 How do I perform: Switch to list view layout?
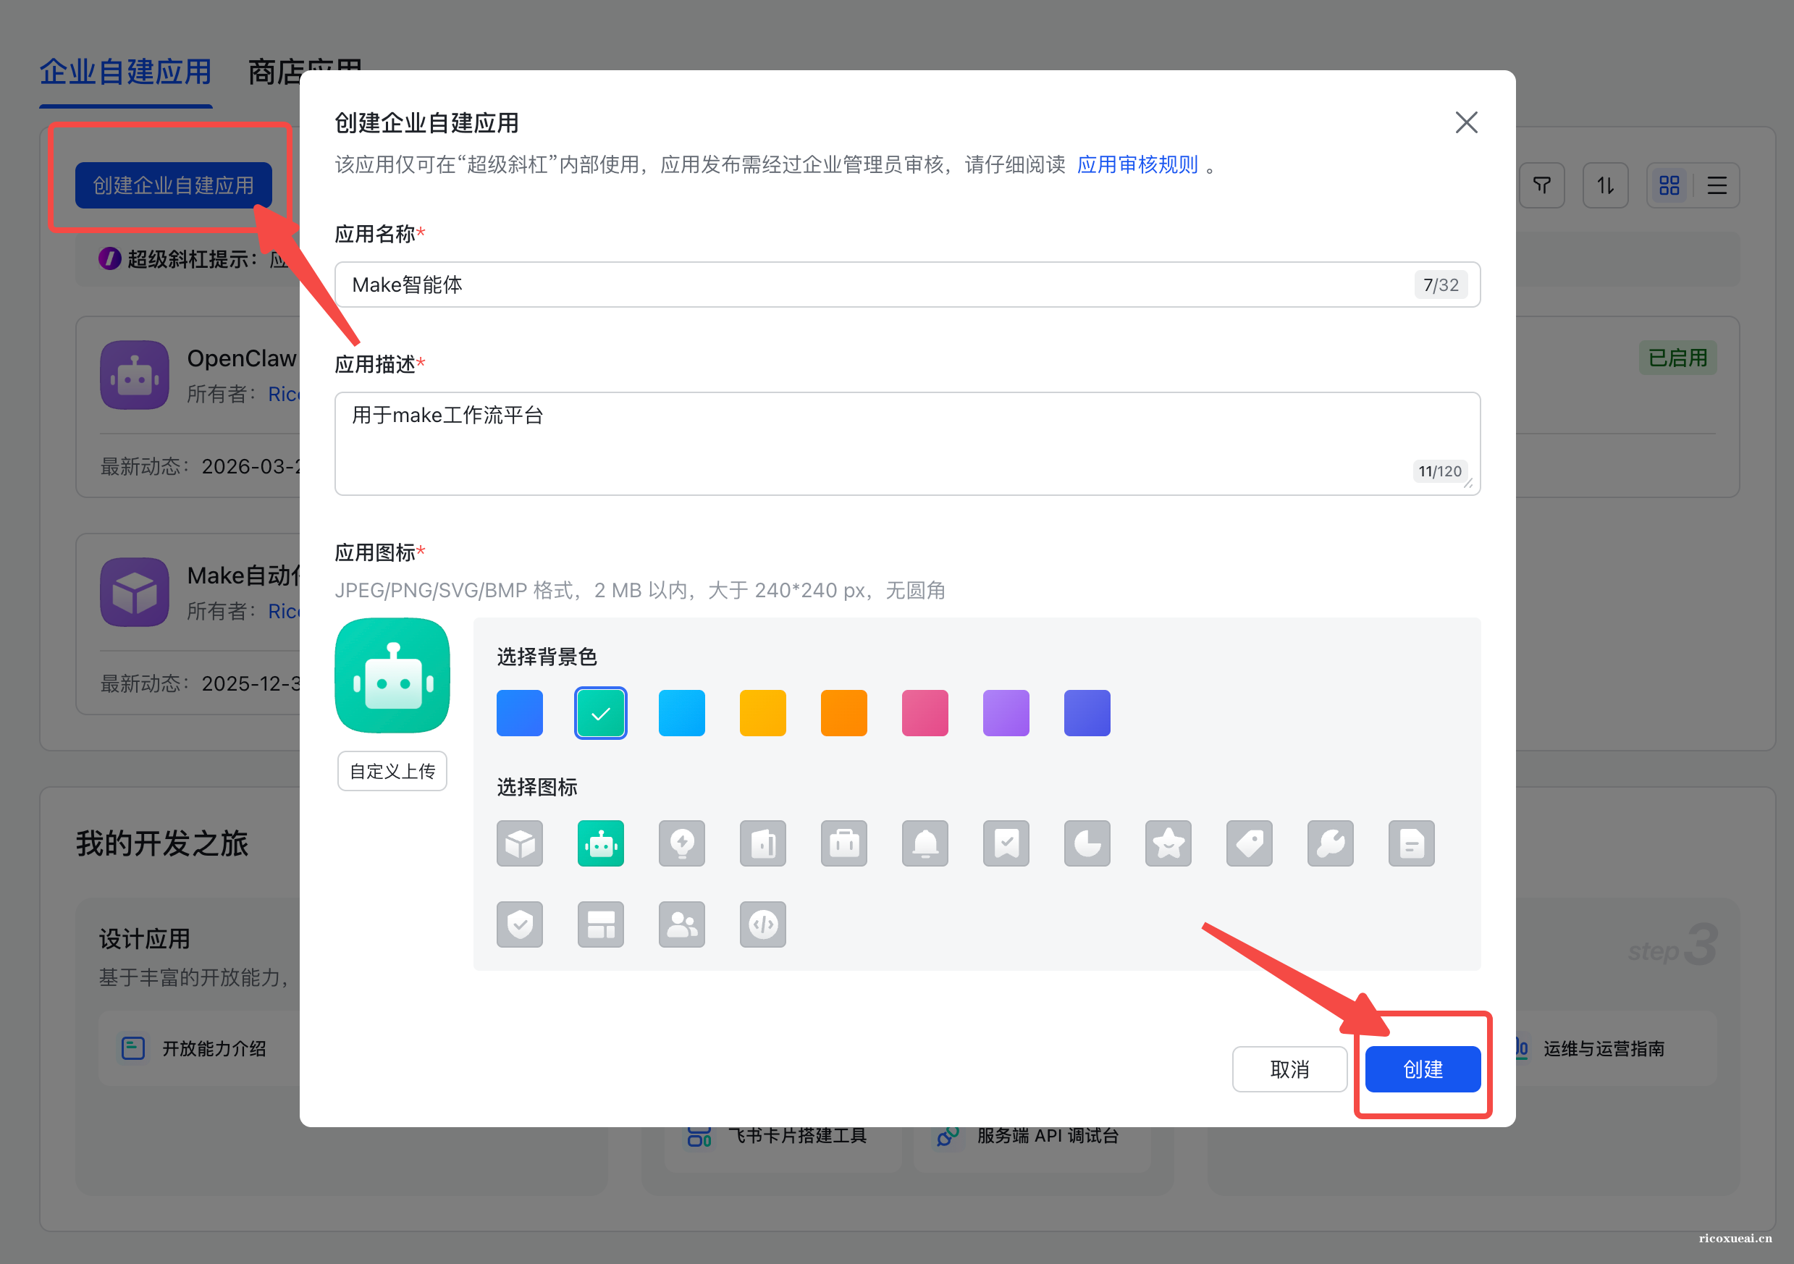[x=1717, y=185]
